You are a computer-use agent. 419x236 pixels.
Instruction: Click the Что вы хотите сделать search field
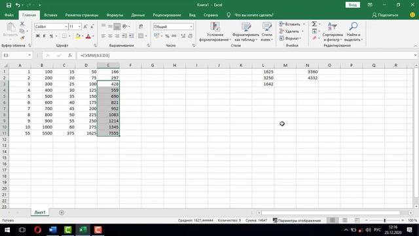[253, 15]
